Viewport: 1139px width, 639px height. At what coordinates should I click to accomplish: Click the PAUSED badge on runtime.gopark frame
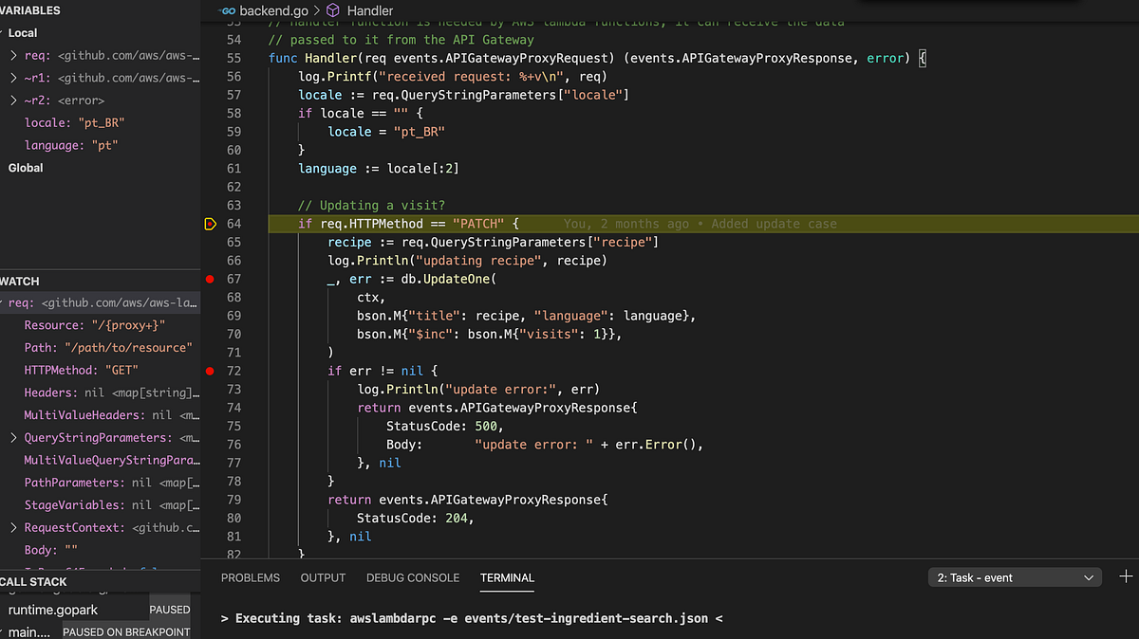coord(170,610)
